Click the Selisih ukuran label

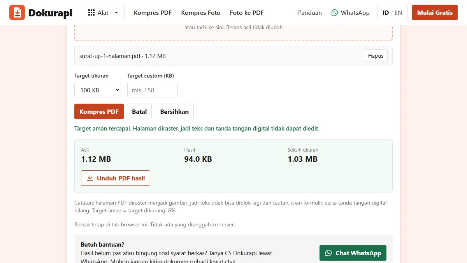tap(303, 150)
